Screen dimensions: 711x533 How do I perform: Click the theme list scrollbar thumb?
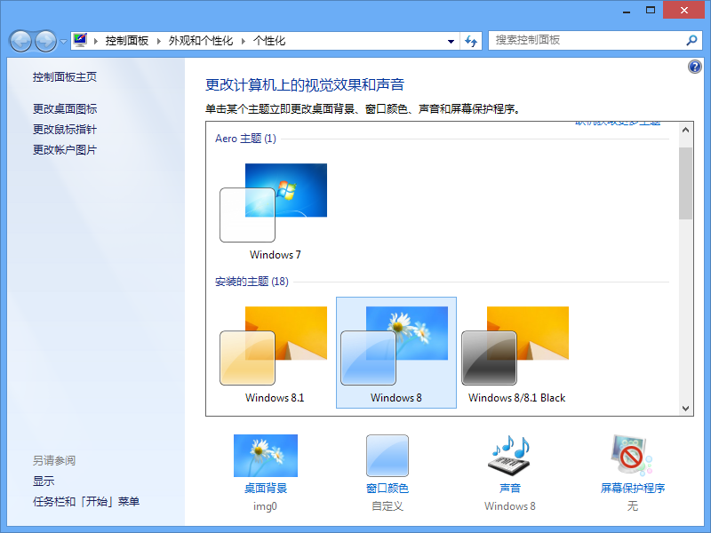click(685, 183)
